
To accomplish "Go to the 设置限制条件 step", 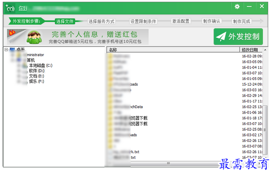I will (x=143, y=21).
